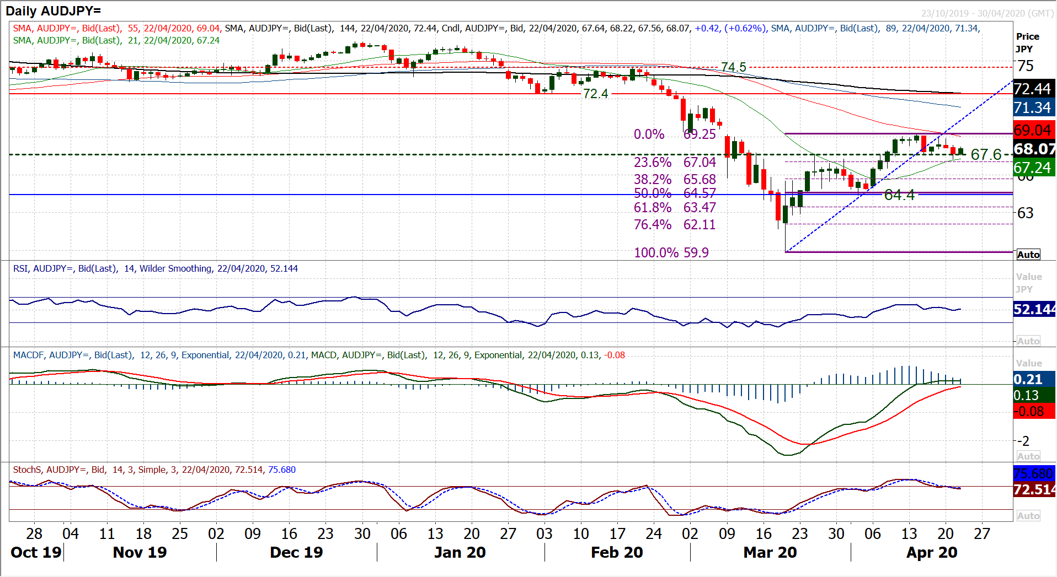Select the 67.6 support level label

click(x=986, y=154)
